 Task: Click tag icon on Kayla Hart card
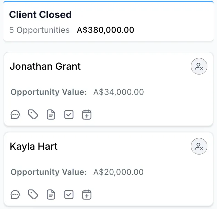click(33, 195)
